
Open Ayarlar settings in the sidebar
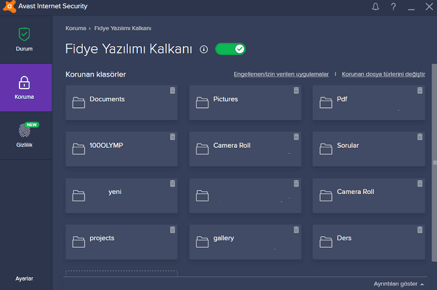(x=24, y=278)
